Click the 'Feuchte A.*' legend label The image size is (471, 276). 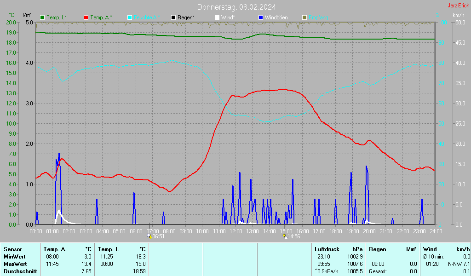point(147,18)
